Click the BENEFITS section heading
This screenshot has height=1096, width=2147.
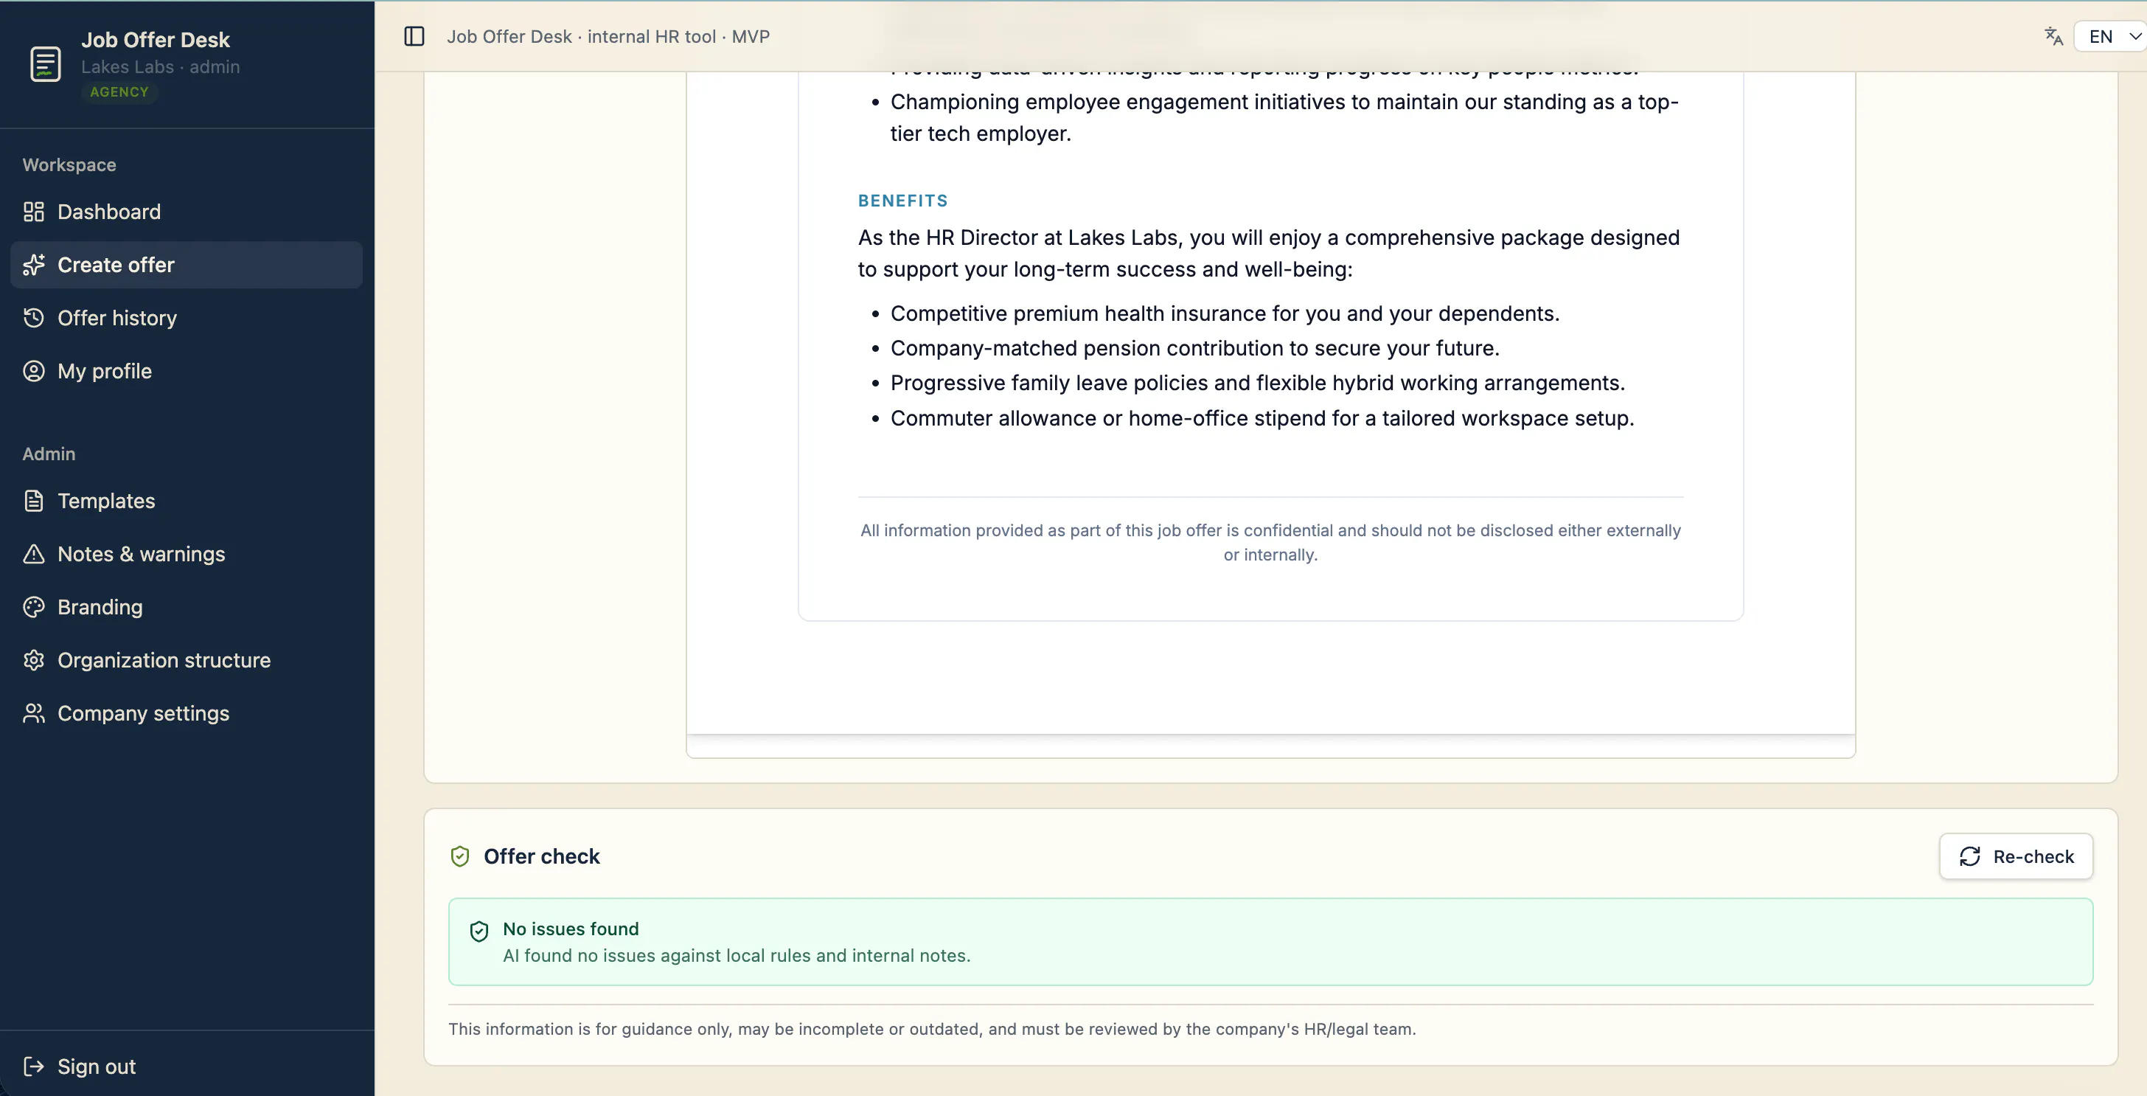click(x=903, y=201)
